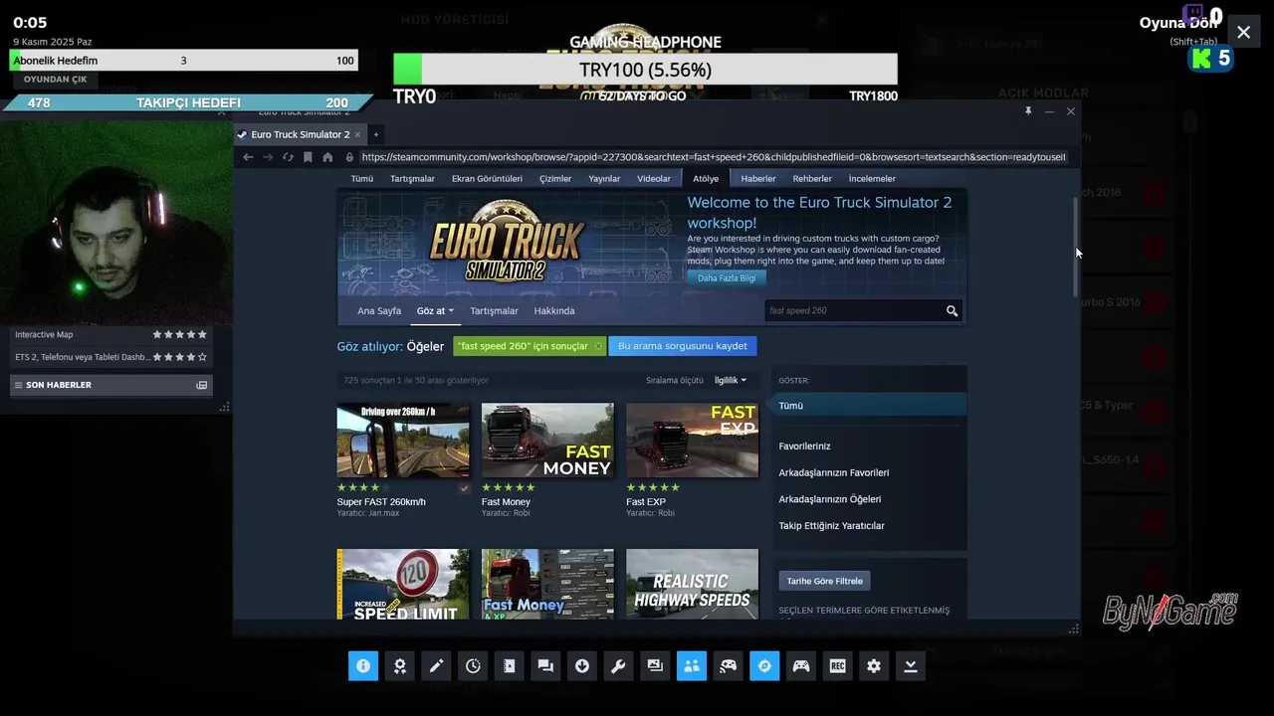Viewport: 1274px width, 716px height.
Task: Toggle the web browser compass icon
Action: 764,666
